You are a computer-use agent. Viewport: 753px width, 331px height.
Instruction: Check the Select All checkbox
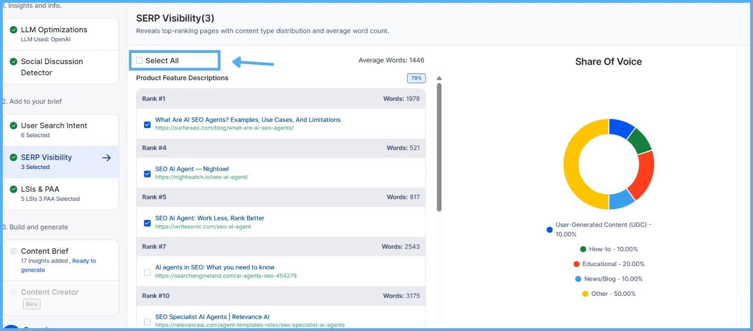point(139,60)
